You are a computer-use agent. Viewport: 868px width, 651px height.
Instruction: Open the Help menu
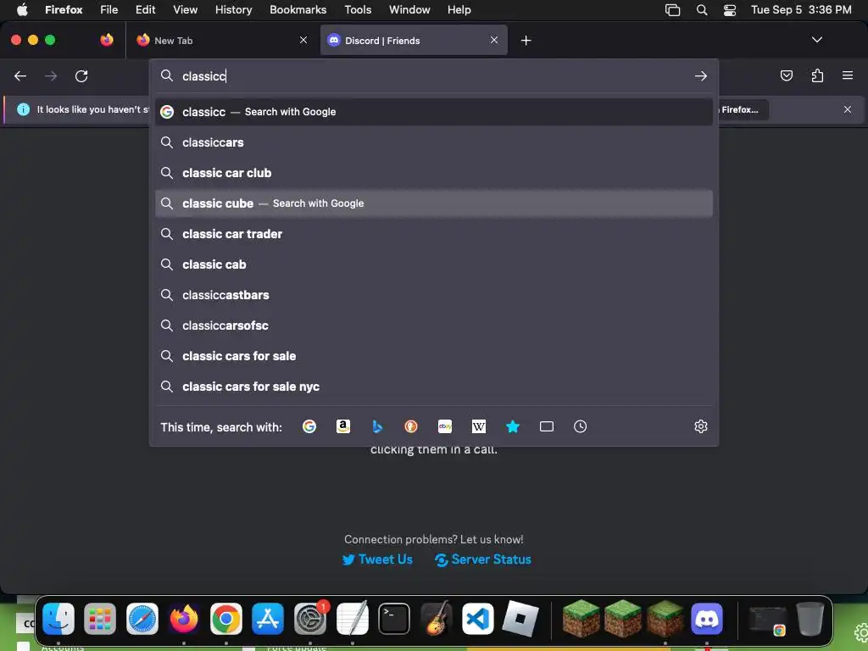[459, 10]
